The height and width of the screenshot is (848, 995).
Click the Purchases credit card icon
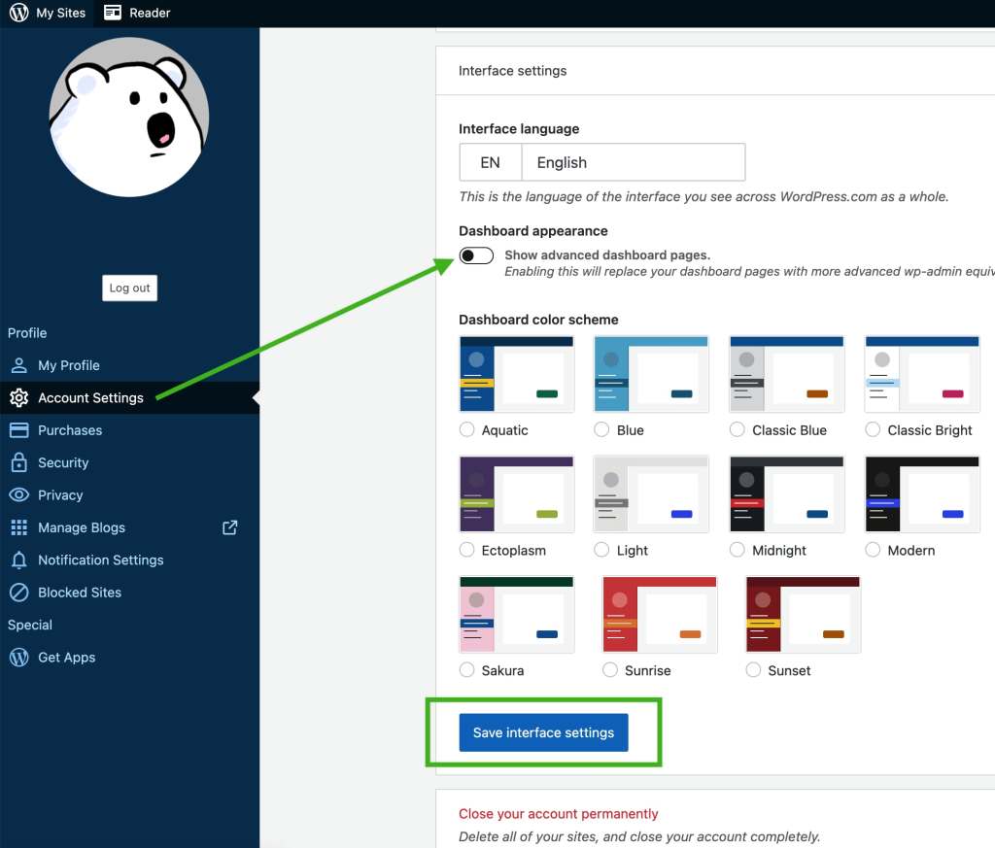tap(18, 430)
